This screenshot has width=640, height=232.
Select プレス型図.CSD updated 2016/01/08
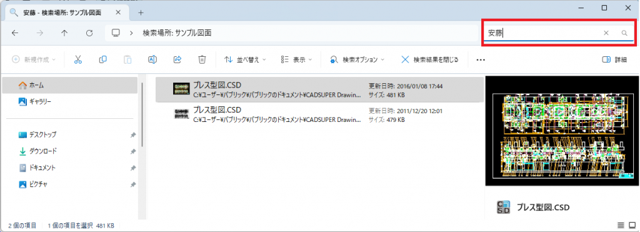pos(319,89)
